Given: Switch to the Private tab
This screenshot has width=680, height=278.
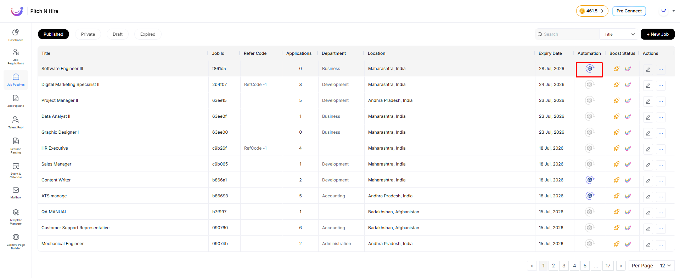Looking at the screenshot, I should click(88, 34).
